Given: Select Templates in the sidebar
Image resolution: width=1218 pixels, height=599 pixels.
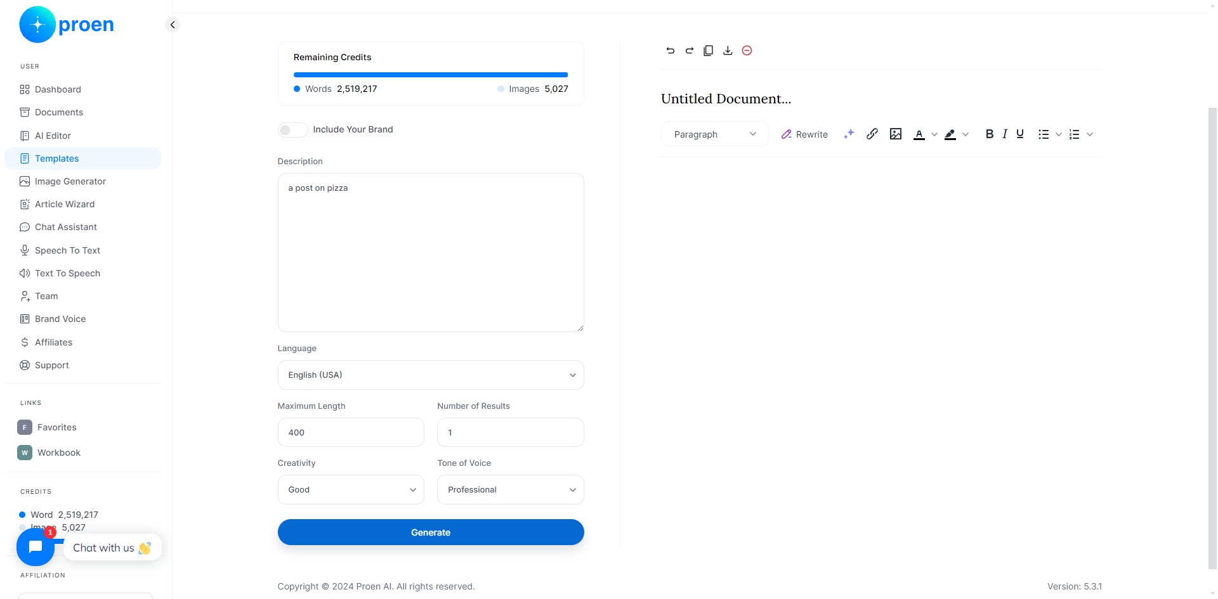Looking at the screenshot, I should [x=82, y=158].
